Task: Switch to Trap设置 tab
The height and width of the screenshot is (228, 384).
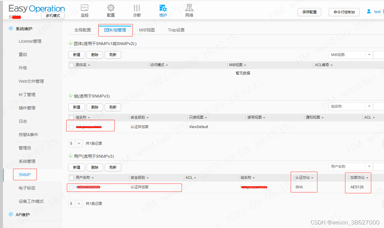Action: 176,30
